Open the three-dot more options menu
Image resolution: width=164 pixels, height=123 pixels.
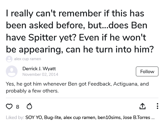[x=158, y=106]
